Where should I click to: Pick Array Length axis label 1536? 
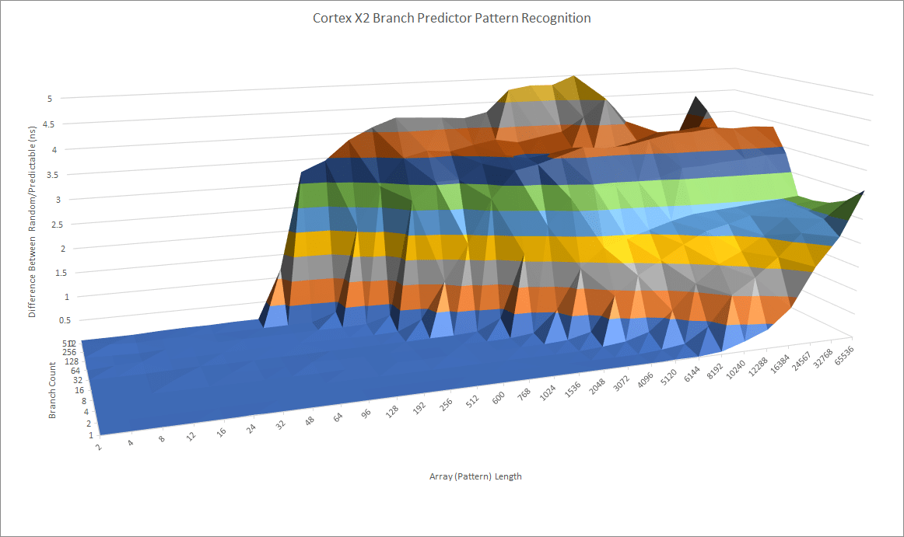[573, 389]
